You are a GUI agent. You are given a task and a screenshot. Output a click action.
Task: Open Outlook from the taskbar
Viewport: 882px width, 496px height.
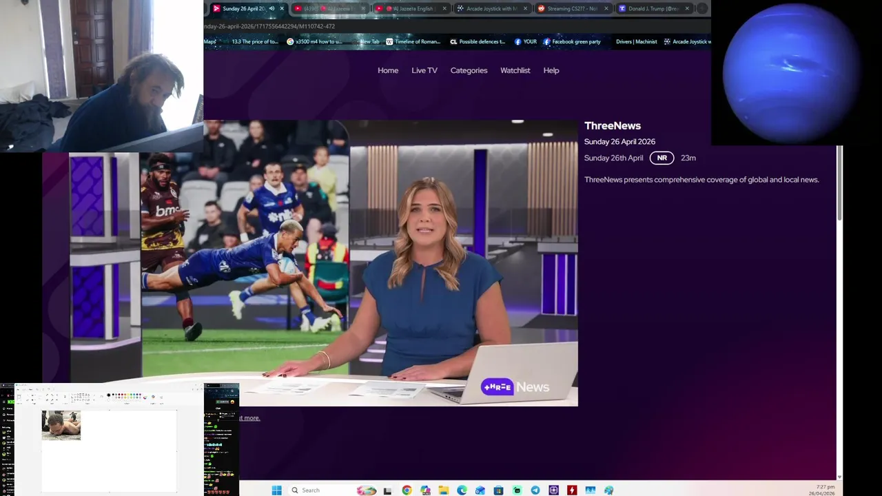tap(480, 490)
